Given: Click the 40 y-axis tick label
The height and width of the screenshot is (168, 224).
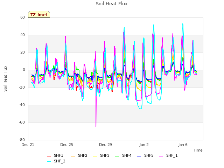Looking at the screenshot, I should click(x=22, y=35).
